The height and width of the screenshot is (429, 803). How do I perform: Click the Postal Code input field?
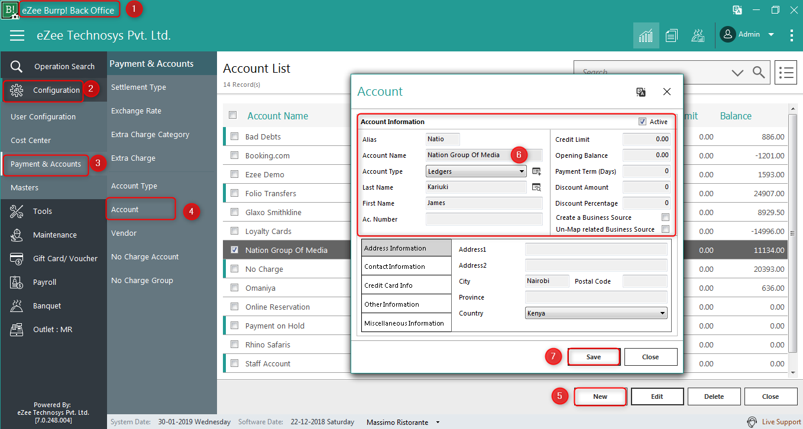[645, 281]
